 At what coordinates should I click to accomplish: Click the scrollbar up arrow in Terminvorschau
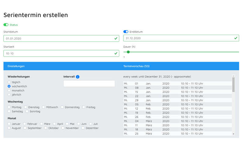pyautogui.click(x=233, y=76)
